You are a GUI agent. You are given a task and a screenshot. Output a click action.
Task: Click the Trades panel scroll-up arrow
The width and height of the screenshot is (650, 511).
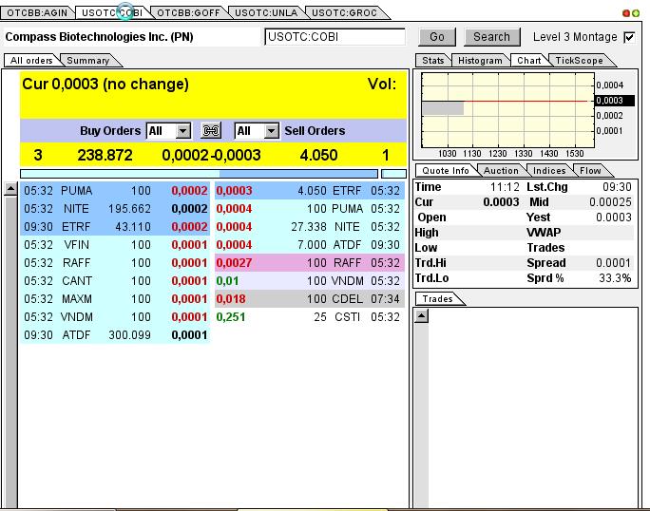click(x=421, y=316)
